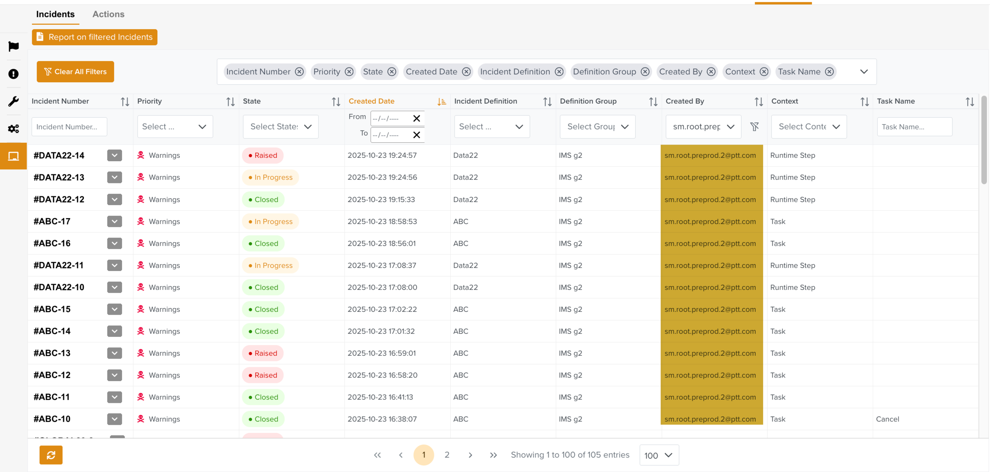
Task: Select the wrench tool sidebar icon
Action: tap(13, 101)
